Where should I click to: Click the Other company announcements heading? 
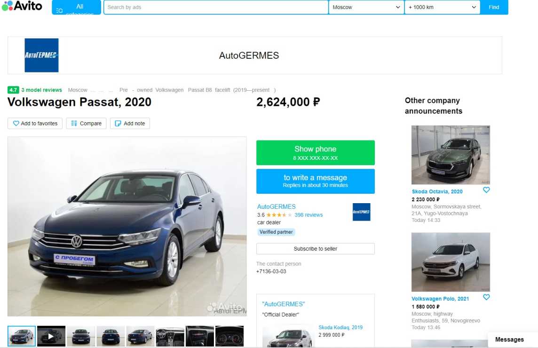[434, 106]
